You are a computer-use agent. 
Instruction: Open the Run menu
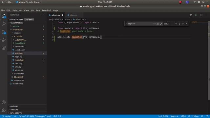coord(38,10)
